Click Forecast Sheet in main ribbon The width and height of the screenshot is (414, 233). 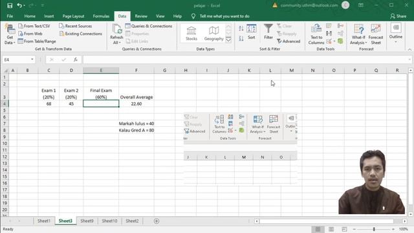[376, 34]
